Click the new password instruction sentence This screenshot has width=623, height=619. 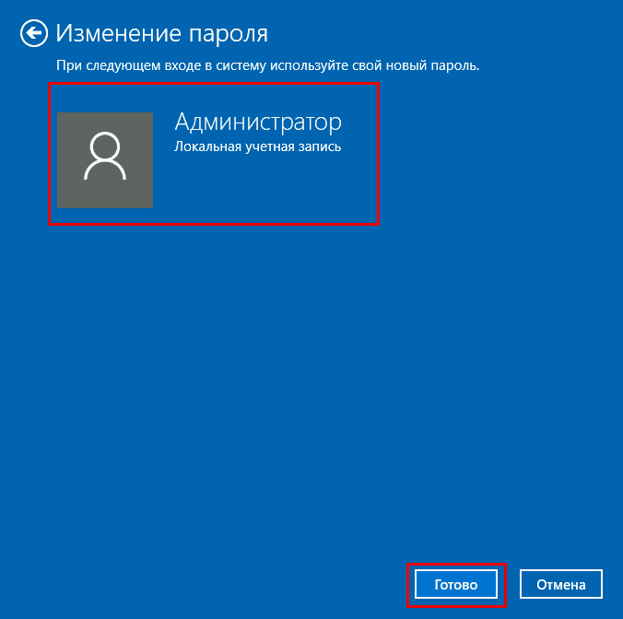point(268,65)
